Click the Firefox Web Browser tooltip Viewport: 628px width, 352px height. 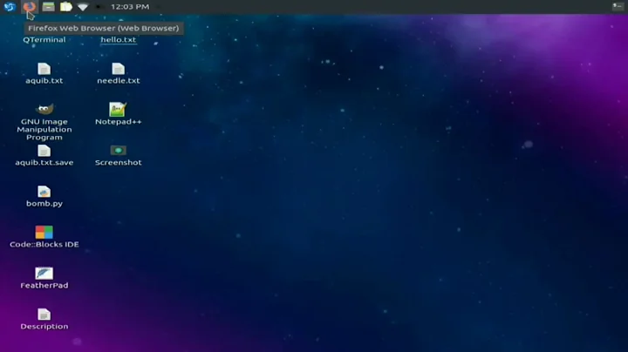pos(103,28)
